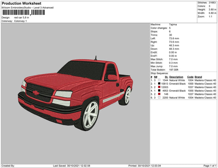Click stitch count 4953 in stop row 4
The image size is (218, 168).
coord(165,91)
